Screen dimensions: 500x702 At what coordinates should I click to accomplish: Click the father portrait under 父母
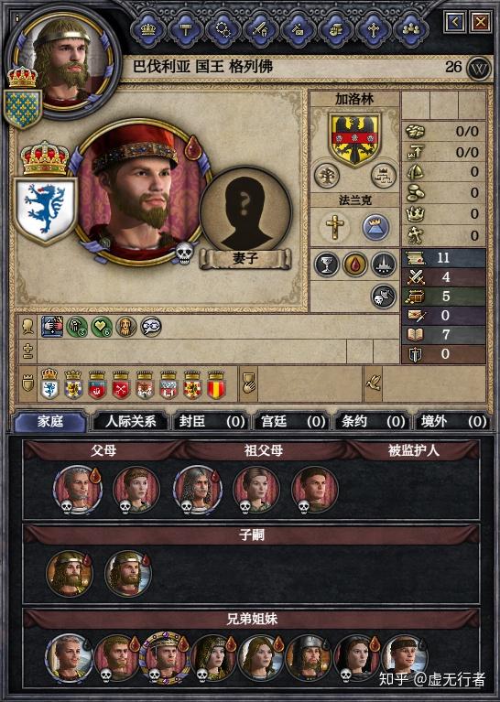pos(78,490)
